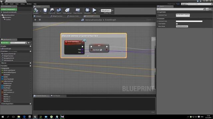Click the Add Component button

pos(9,9)
